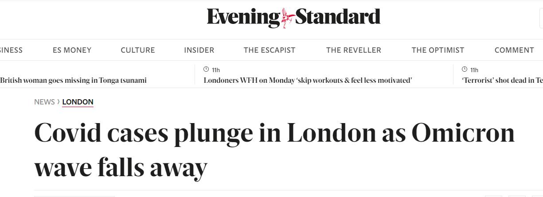Go to the COMMENT section
The width and height of the screenshot is (543, 197).
[514, 50]
